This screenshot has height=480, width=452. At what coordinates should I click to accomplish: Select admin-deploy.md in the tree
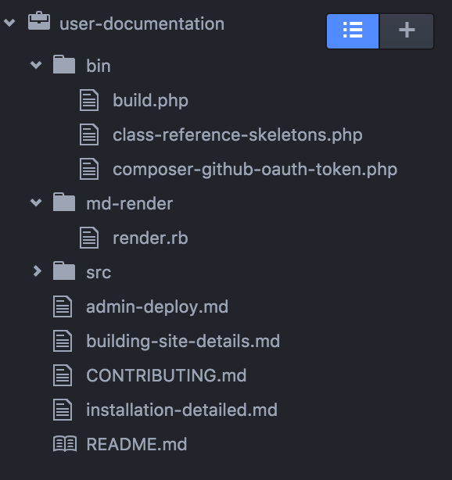[x=157, y=306]
